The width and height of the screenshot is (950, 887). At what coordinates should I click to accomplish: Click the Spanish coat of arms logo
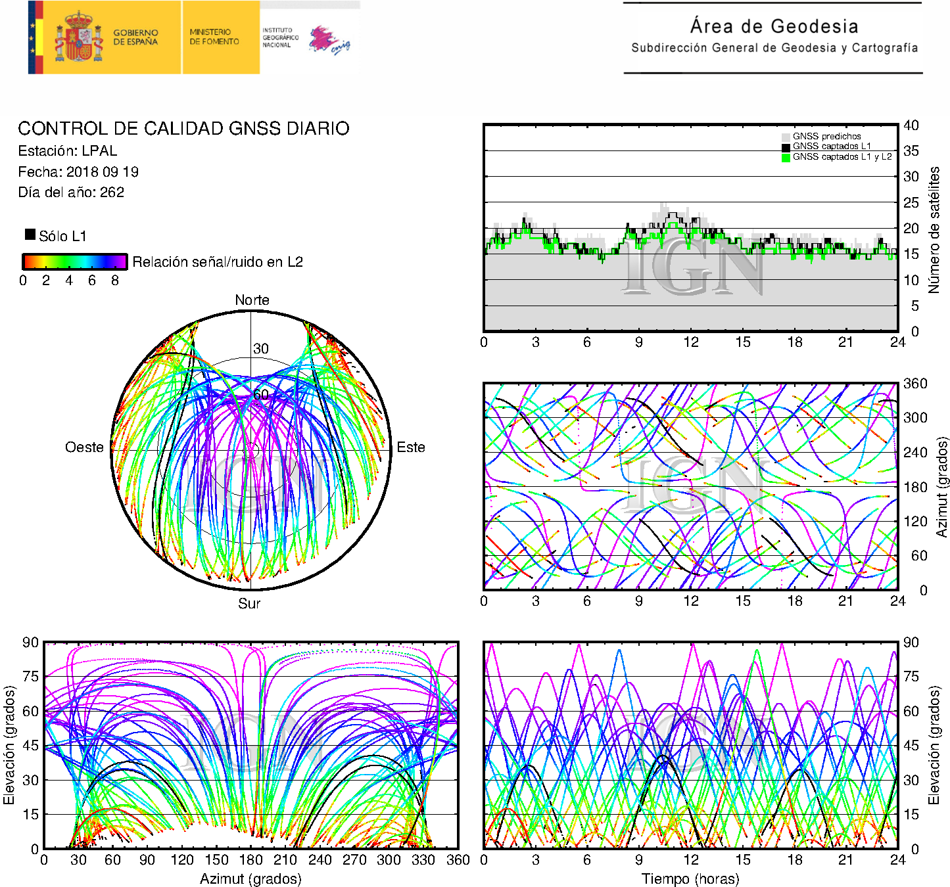coord(78,37)
